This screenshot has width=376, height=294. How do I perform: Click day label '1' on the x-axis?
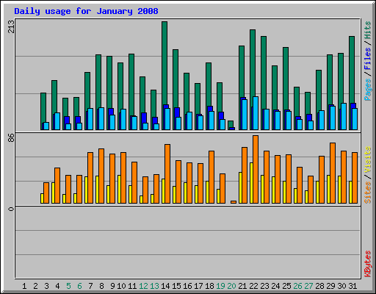pyautogui.click(x=24, y=286)
